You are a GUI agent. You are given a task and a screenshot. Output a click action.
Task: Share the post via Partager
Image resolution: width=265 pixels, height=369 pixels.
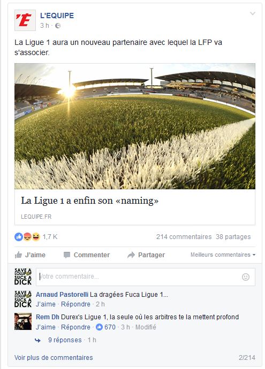146,255
